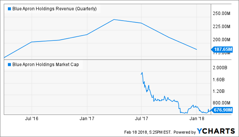
Task: Click the blue Revenue legend color square
Action: 9,9
